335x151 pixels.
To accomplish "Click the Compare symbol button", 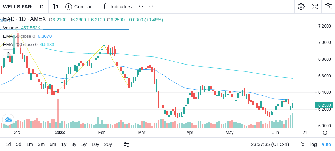I will click(x=80, y=7).
